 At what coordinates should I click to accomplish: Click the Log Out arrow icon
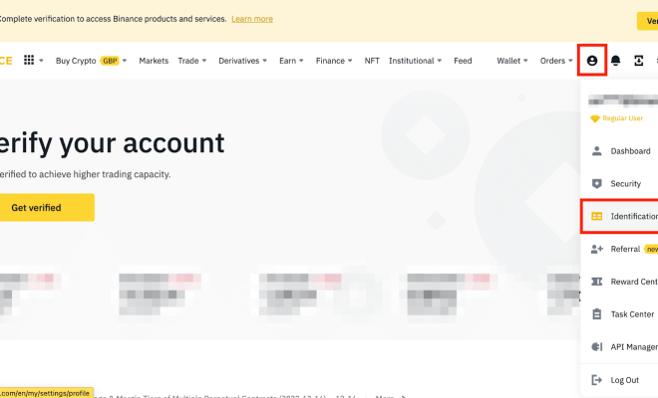(x=596, y=380)
